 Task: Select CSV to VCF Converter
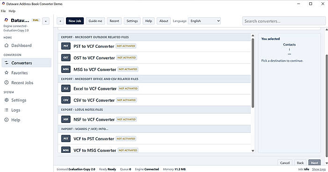[154, 100]
